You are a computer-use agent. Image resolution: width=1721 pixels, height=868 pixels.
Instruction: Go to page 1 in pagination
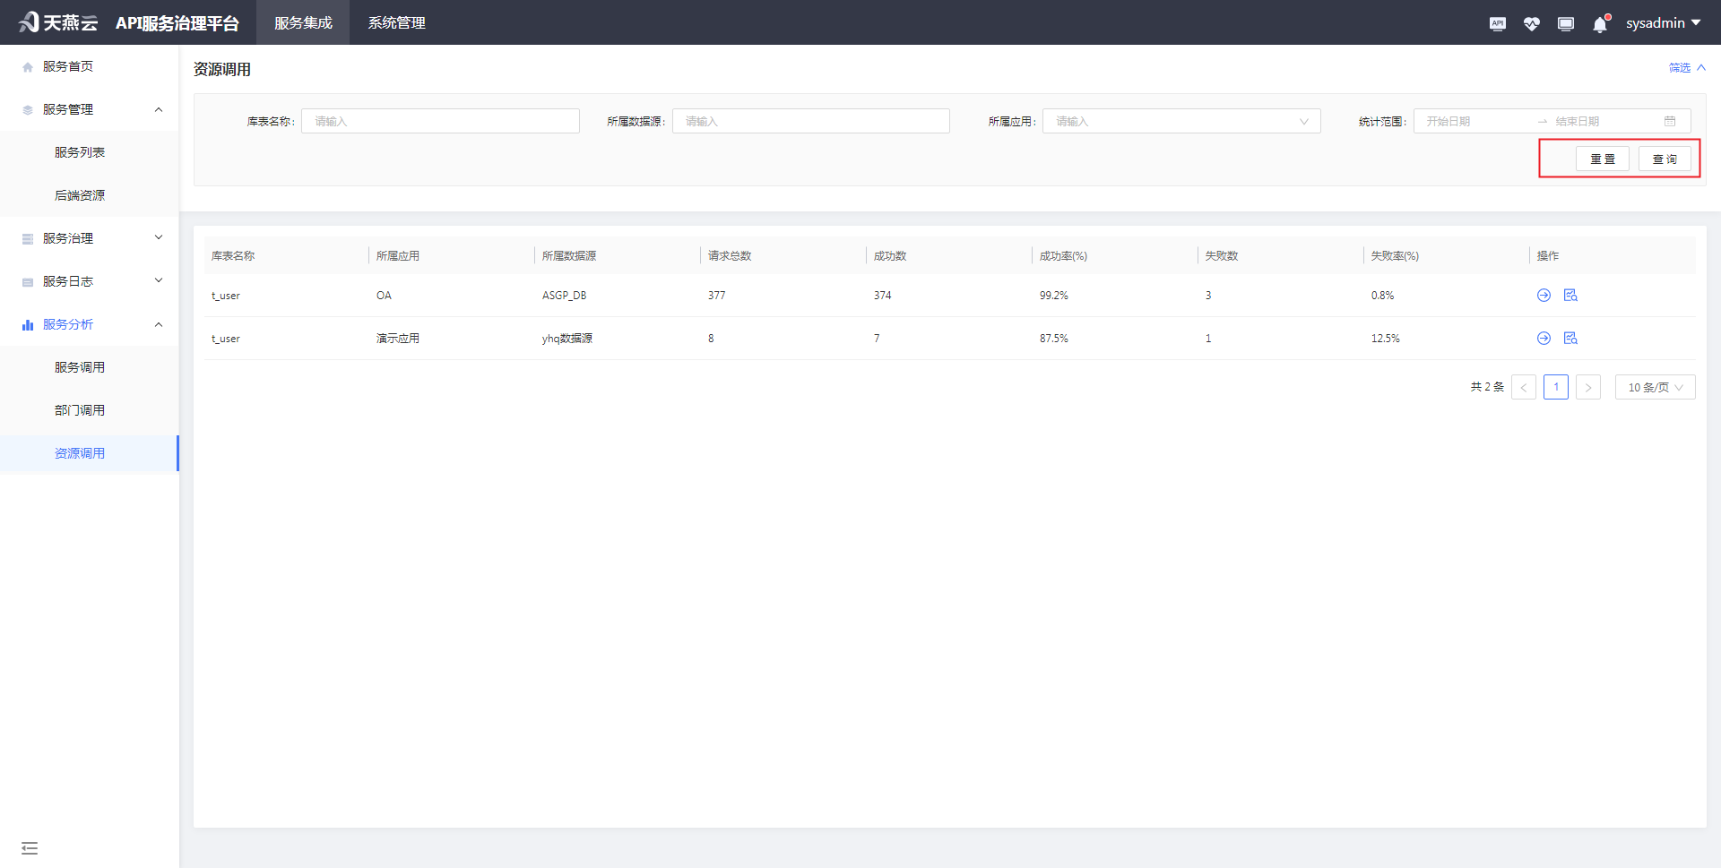coord(1556,387)
